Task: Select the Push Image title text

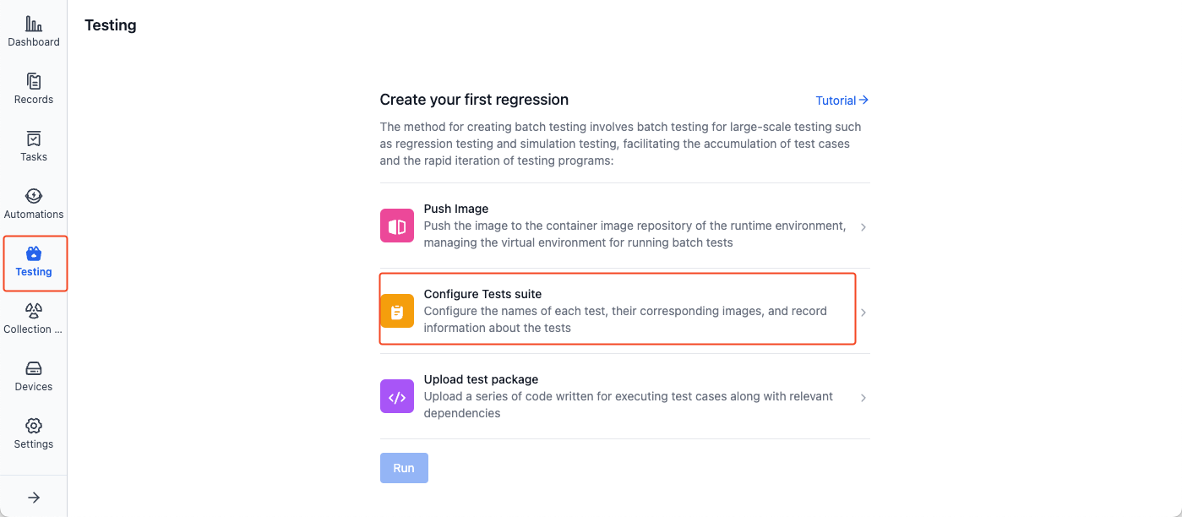Action: (x=456, y=209)
